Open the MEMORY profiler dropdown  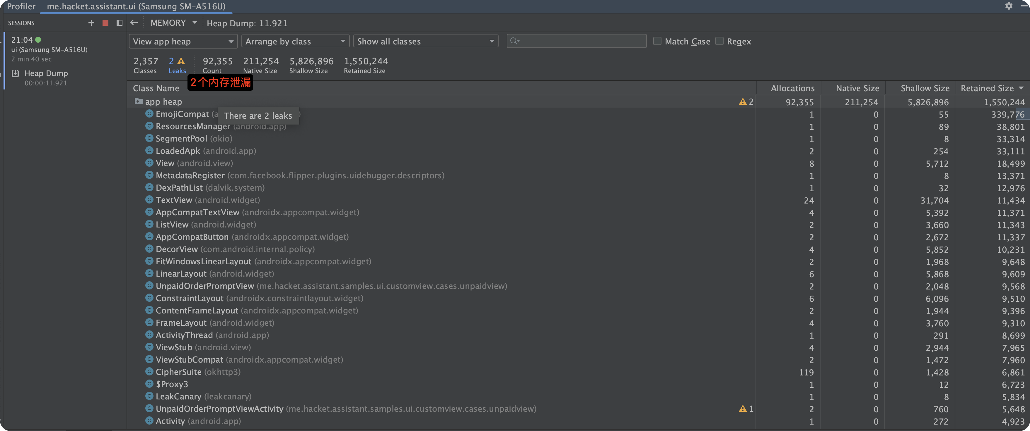[173, 23]
